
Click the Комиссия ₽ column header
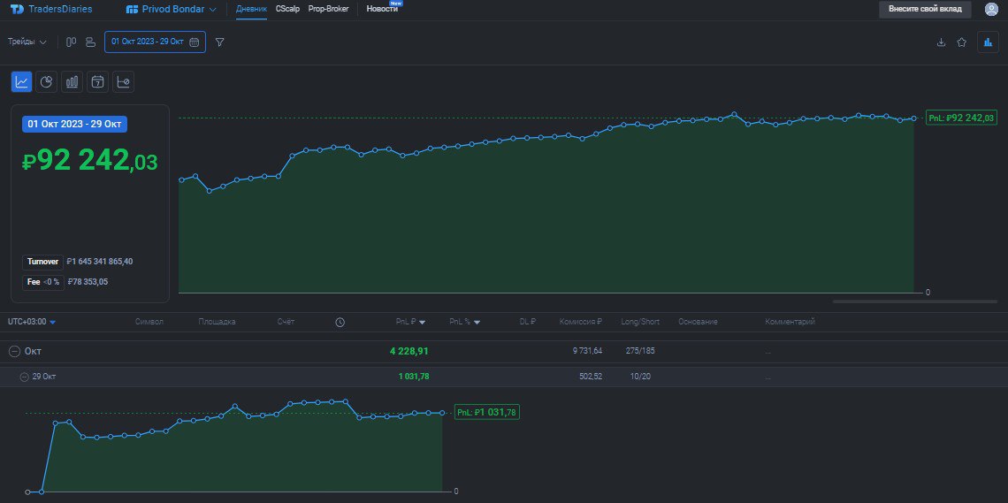tap(581, 322)
